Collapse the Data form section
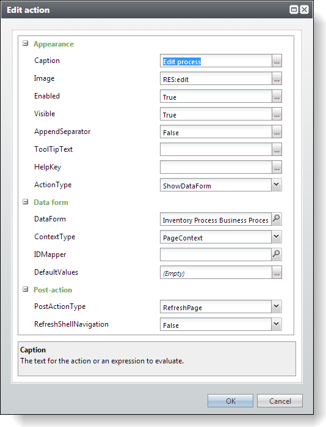 [25, 202]
